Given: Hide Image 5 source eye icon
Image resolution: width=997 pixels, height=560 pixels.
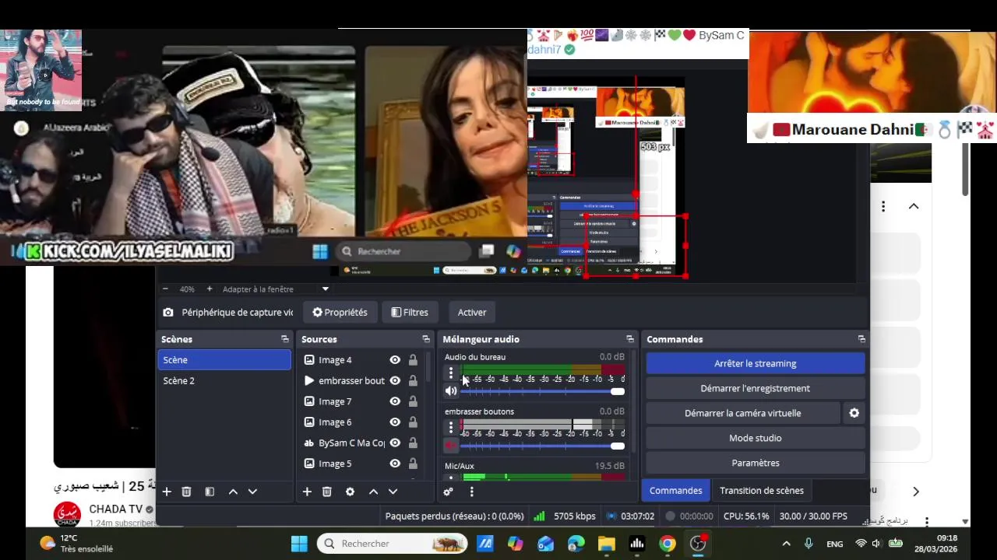Looking at the screenshot, I should coord(395,464).
